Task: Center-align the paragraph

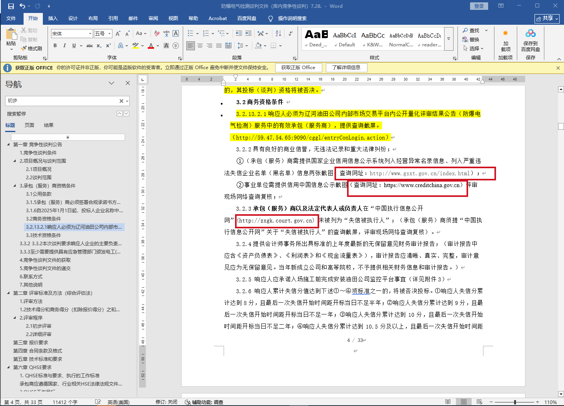Action: click(200, 46)
